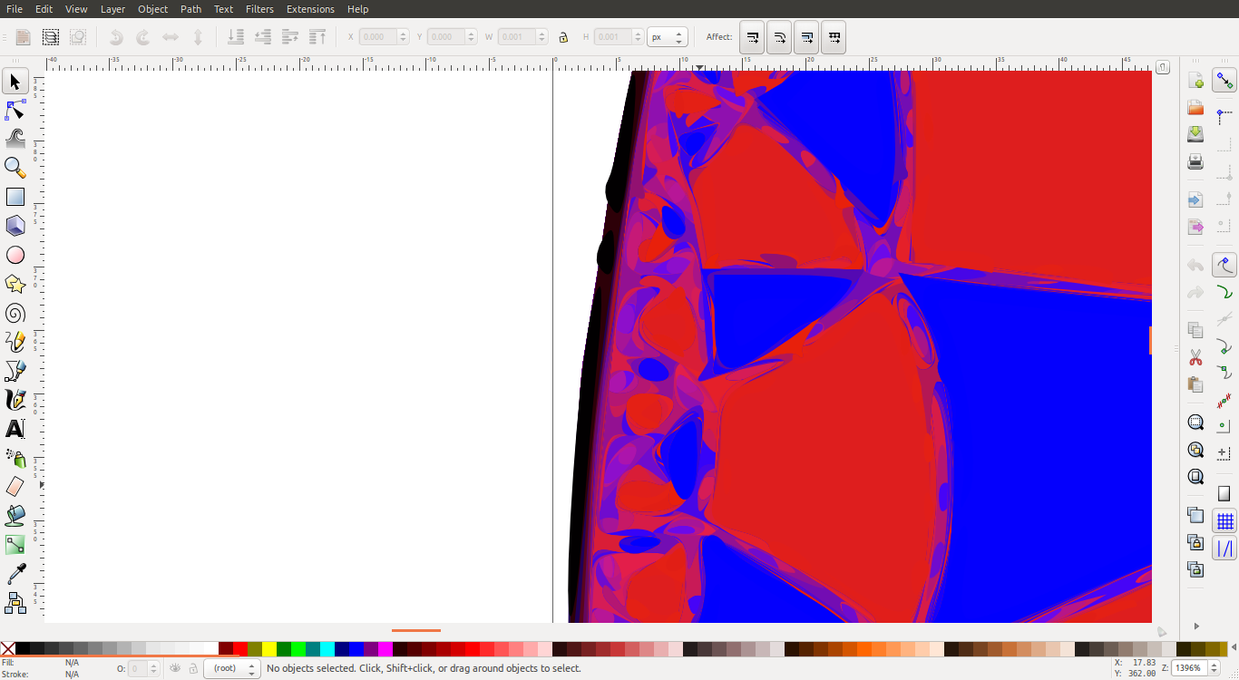
Task: Select the Spray objects tool
Action: tap(15, 458)
